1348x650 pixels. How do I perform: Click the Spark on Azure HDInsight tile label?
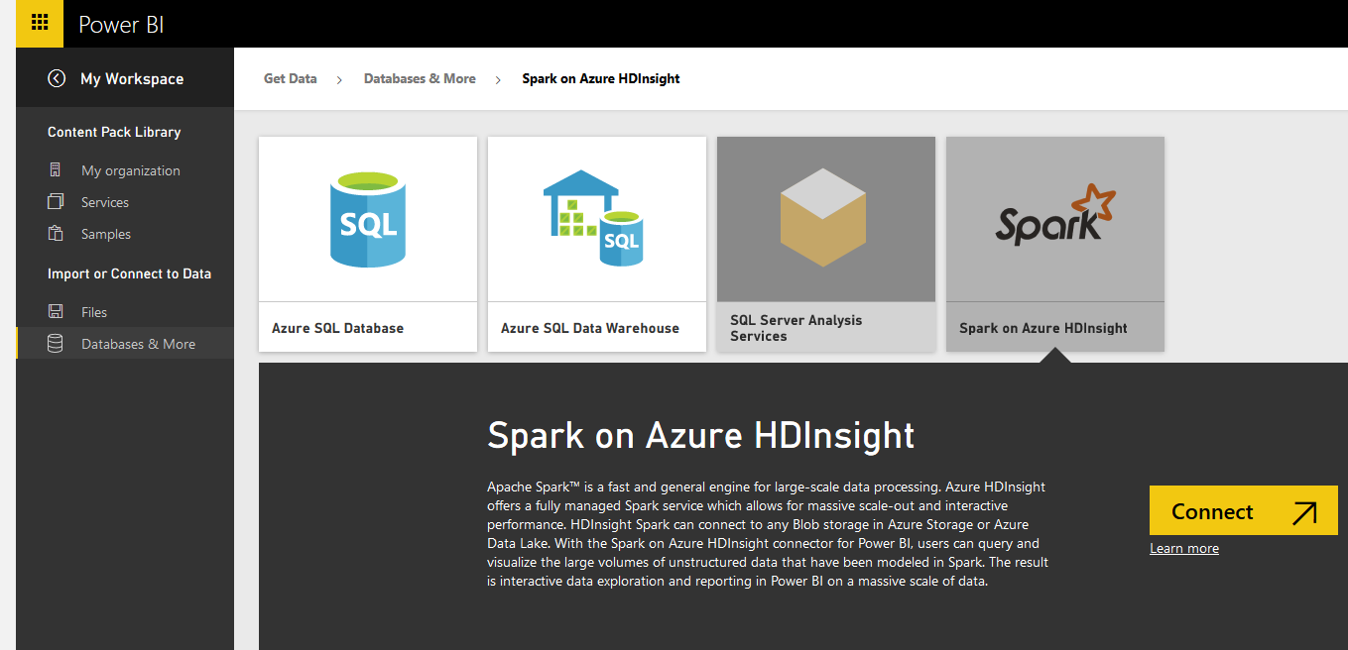tap(1042, 328)
